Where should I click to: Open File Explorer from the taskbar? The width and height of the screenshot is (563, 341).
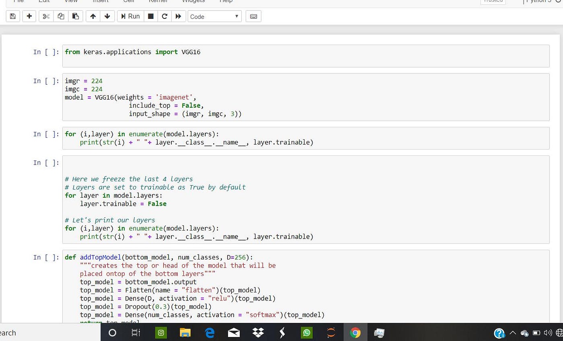point(185,333)
